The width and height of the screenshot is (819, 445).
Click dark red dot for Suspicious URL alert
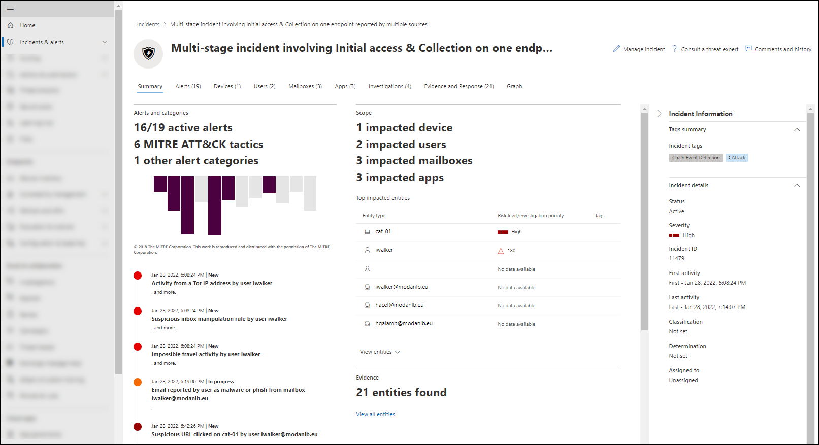[138, 427]
